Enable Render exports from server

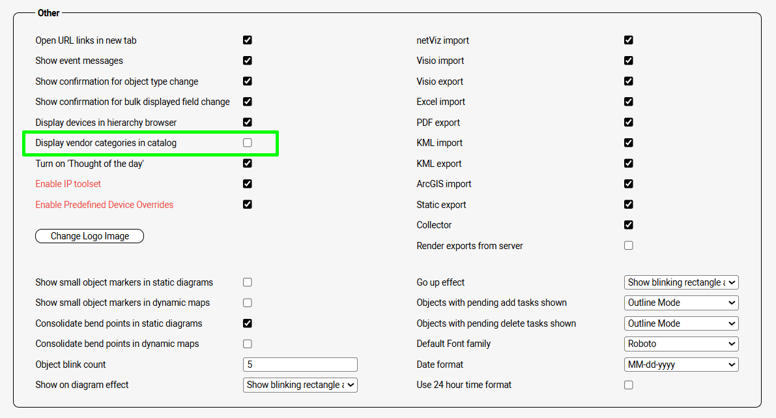click(629, 245)
